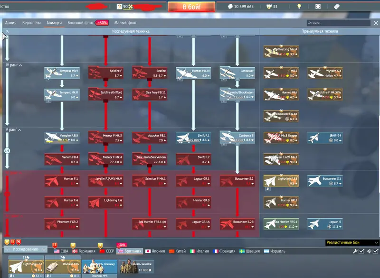Select the Canberra B jet bomber
The height and width of the screenshot is (278, 380).
click(237, 138)
